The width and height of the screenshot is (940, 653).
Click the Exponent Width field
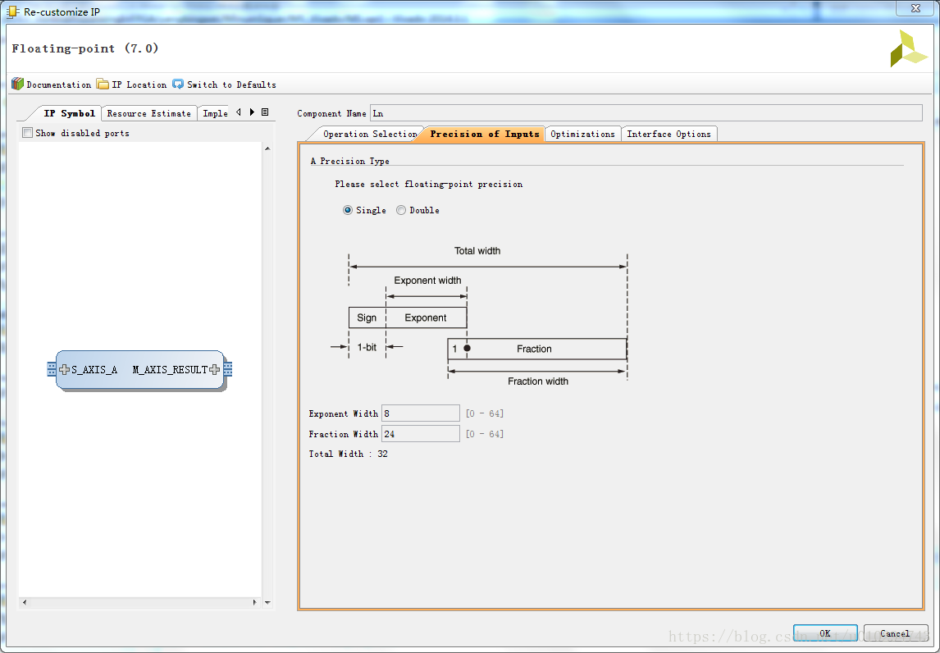[421, 413]
